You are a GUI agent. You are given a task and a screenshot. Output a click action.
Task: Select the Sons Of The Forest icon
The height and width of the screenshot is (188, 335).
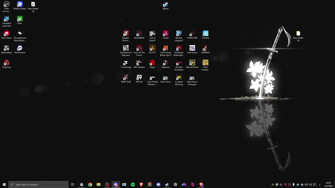click(139, 51)
